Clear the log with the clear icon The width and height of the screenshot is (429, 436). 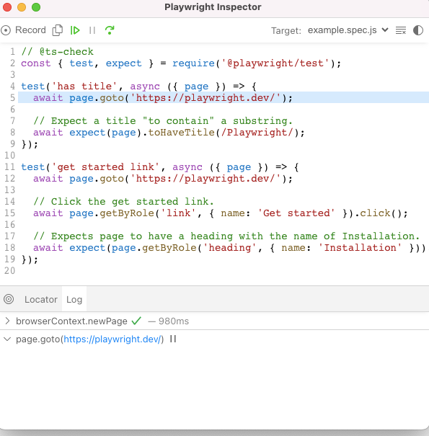pos(401,30)
